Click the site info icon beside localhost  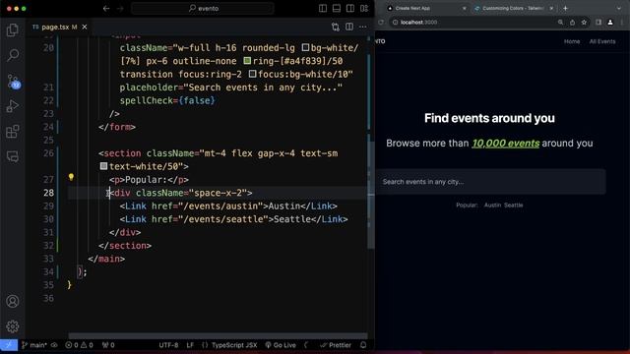pyautogui.click(x=396, y=23)
